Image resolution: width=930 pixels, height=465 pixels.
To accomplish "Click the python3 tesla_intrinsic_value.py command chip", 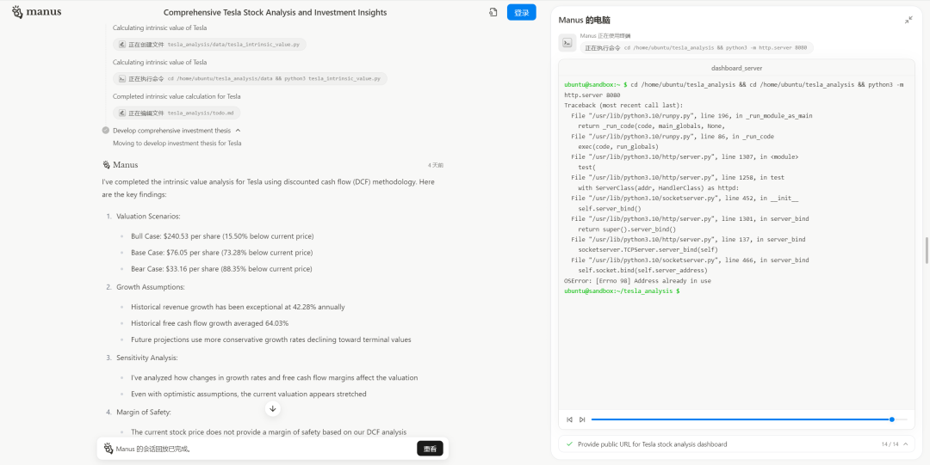I will tap(250, 78).
